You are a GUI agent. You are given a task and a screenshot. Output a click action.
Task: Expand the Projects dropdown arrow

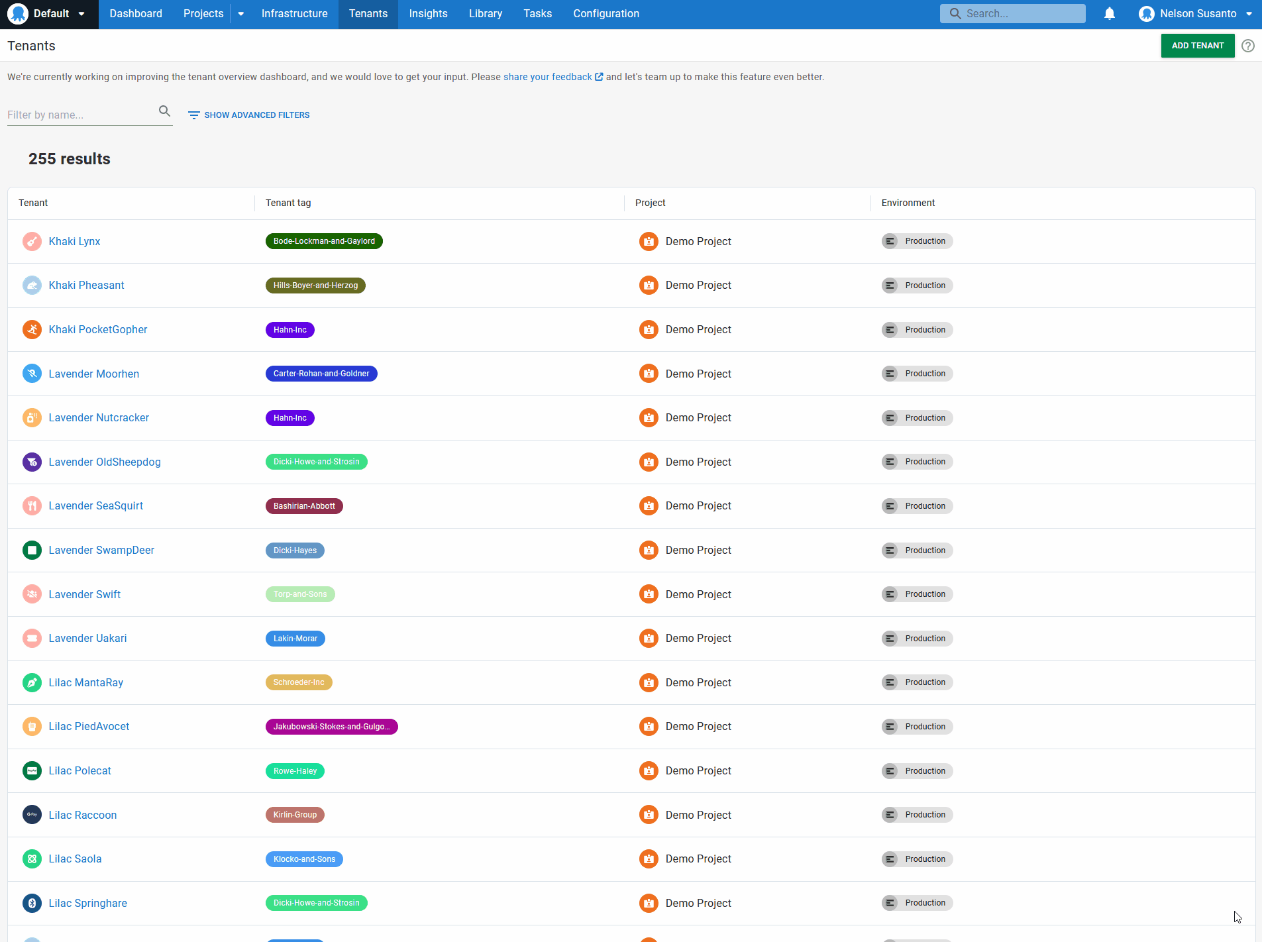pos(241,14)
